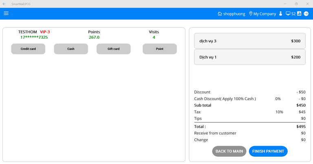313x164 pixels.
Task: Click the back arrow in title bar
Action: click(x=4, y=4)
